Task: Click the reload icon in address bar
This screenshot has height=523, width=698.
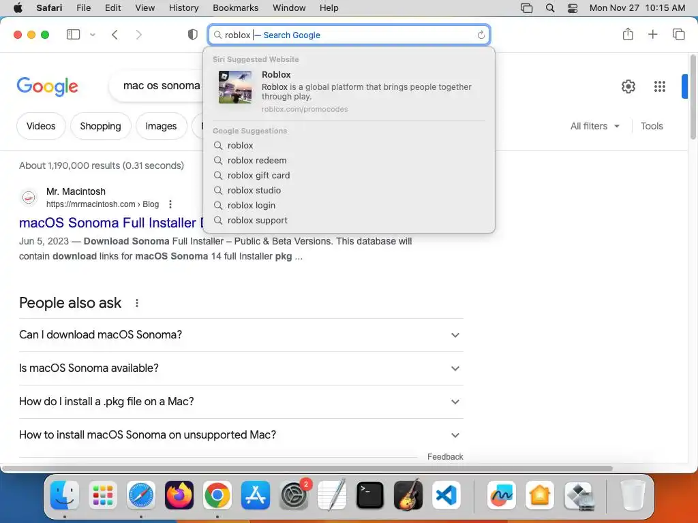Action: [481, 35]
